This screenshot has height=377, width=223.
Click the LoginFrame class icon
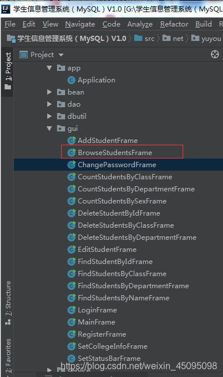click(x=71, y=310)
